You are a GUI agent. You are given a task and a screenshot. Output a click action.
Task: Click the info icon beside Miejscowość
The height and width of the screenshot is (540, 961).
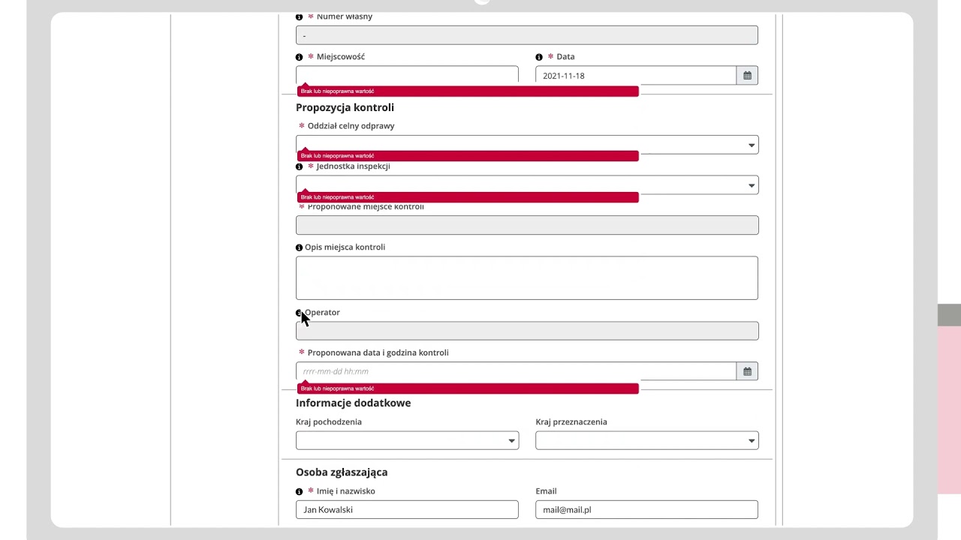(299, 57)
